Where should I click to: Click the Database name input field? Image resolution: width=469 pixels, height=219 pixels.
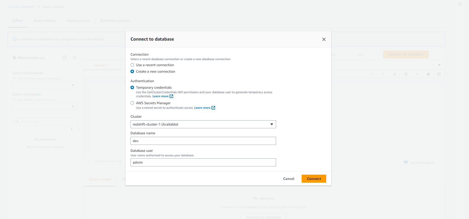click(x=203, y=141)
